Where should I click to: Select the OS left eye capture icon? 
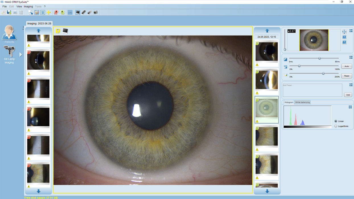[x=56, y=12]
